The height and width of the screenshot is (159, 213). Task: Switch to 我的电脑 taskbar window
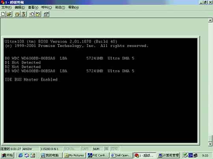[51, 155]
